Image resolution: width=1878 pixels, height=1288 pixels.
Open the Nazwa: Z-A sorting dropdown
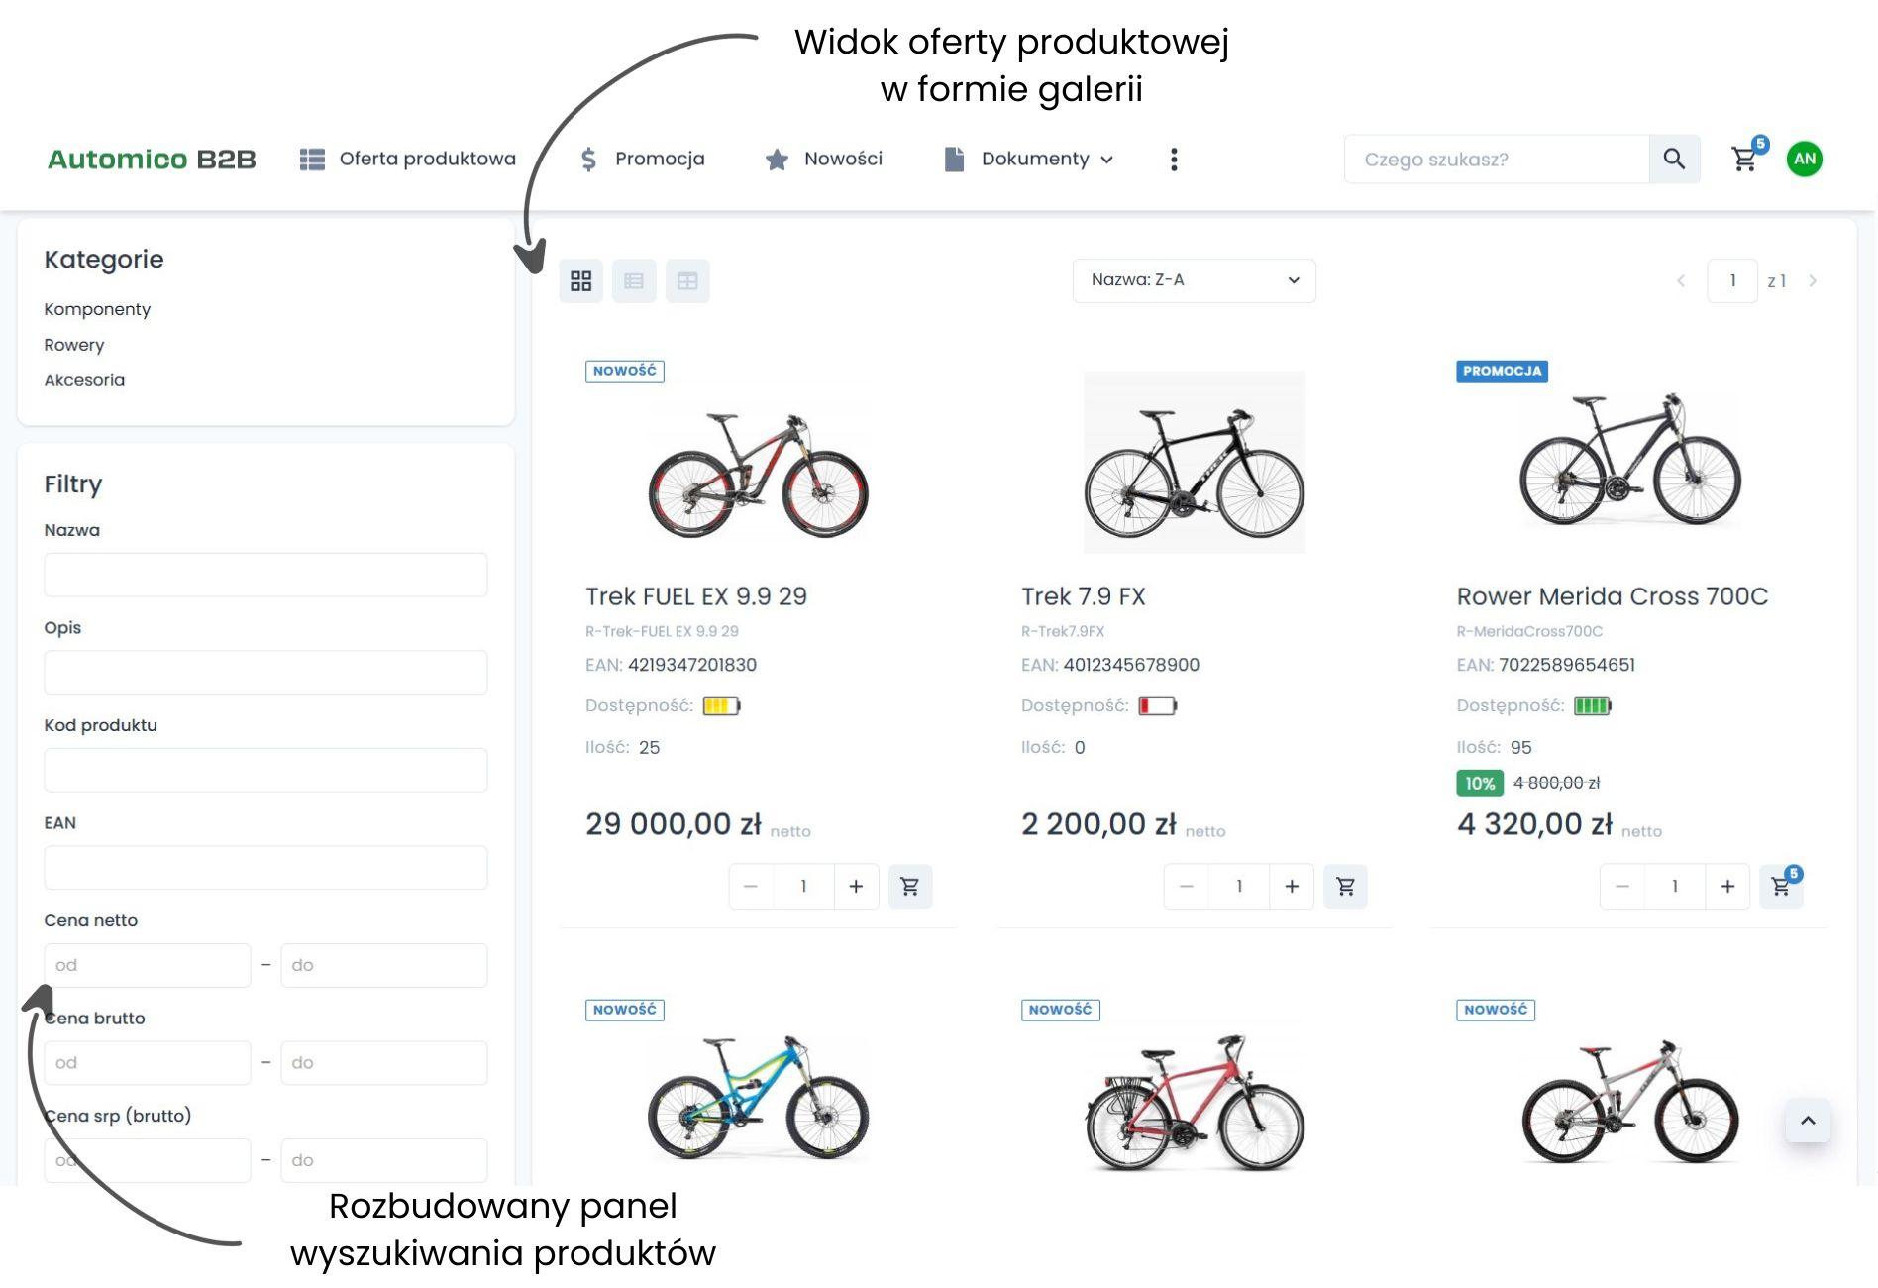click(x=1194, y=280)
